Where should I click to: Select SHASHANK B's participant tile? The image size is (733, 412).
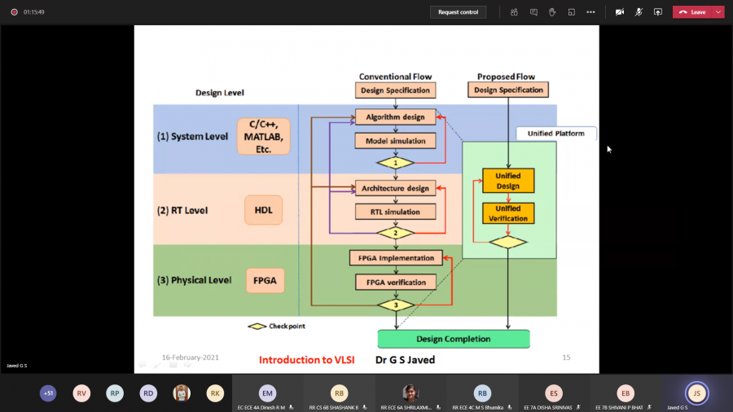[340, 393]
